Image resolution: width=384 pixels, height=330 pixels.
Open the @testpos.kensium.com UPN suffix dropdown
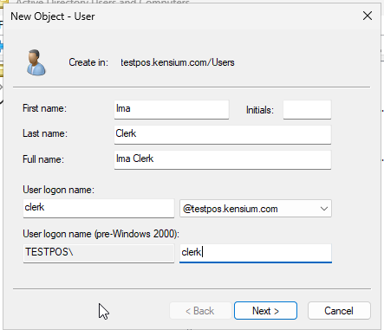256,209
